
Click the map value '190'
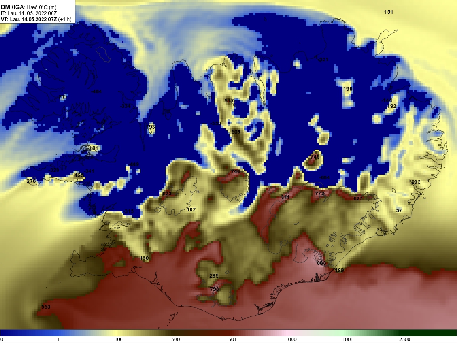coord(348,89)
